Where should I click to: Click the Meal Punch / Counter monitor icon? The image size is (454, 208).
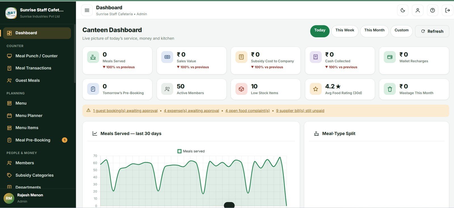9,56
